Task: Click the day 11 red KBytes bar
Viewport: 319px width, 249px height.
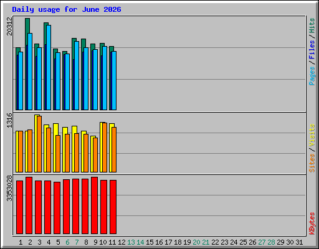Action: [x=113, y=207]
